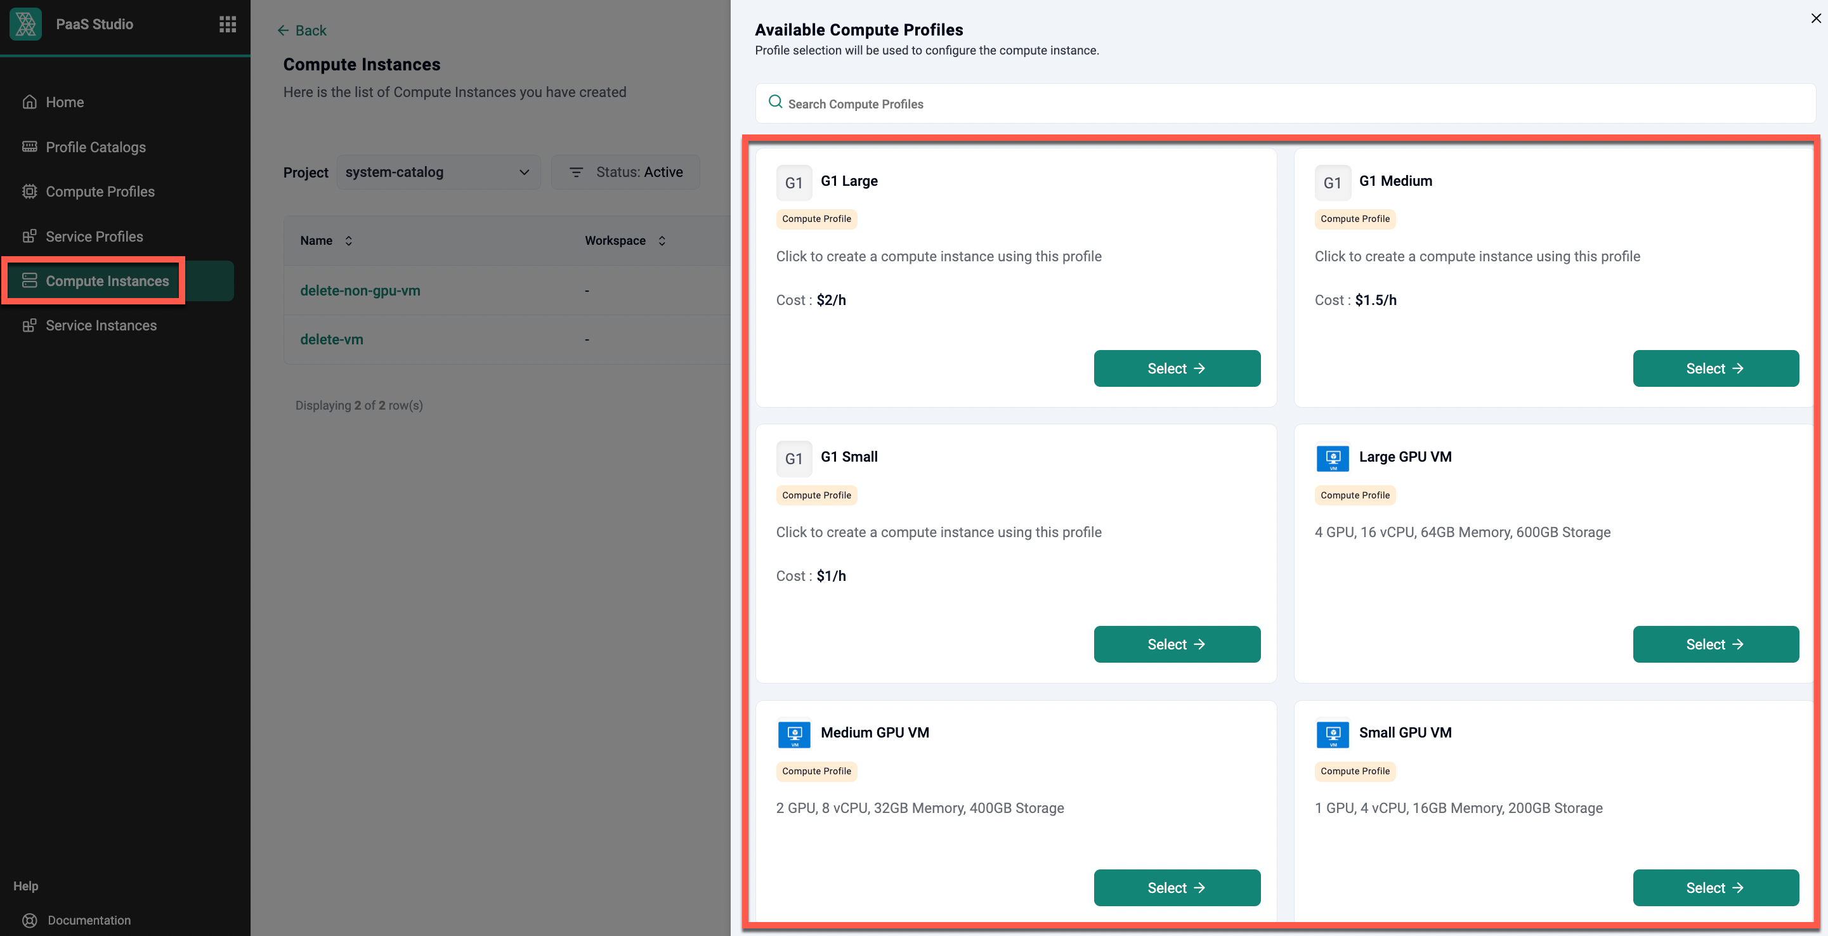Click the $2/h cost text
The height and width of the screenshot is (936, 1828).
831,300
